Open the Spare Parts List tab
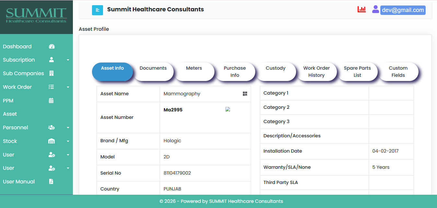 tap(357, 72)
